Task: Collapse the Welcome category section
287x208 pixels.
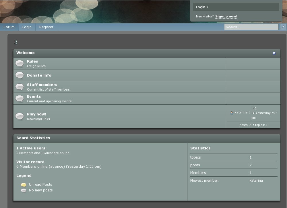Action: point(274,53)
